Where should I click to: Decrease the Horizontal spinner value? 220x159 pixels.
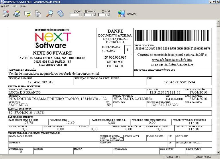coord(94,15)
